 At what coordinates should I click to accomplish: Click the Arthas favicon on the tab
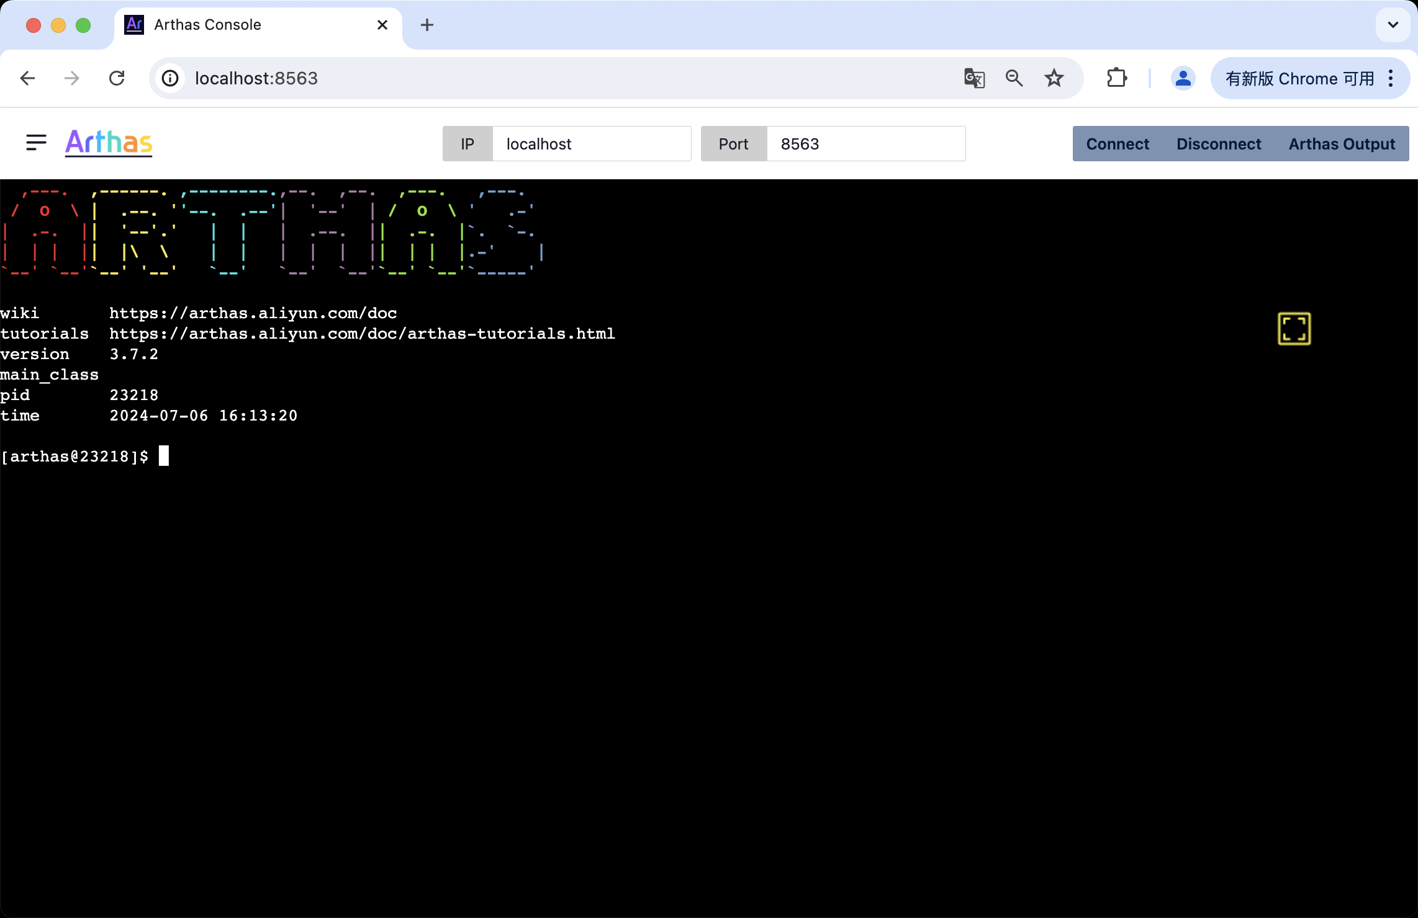tap(134, 25)
